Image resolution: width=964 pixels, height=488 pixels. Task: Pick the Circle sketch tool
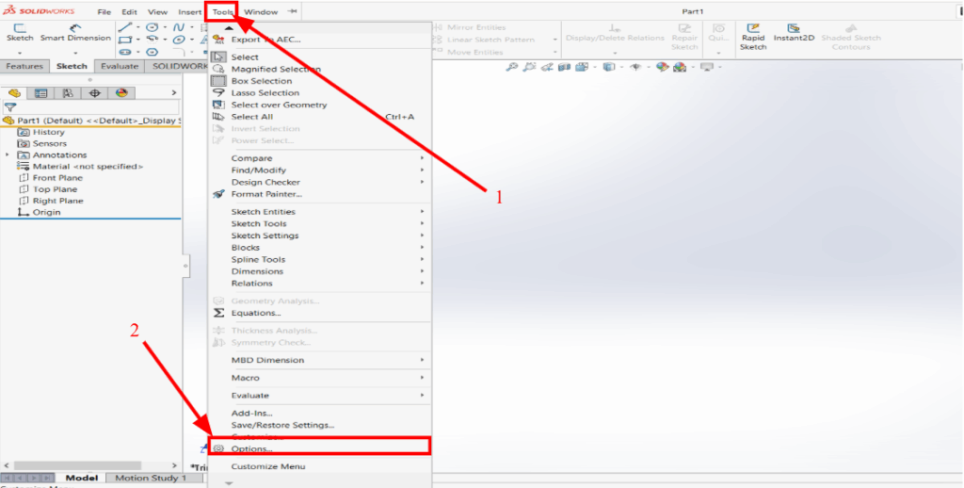coord(152,27)
